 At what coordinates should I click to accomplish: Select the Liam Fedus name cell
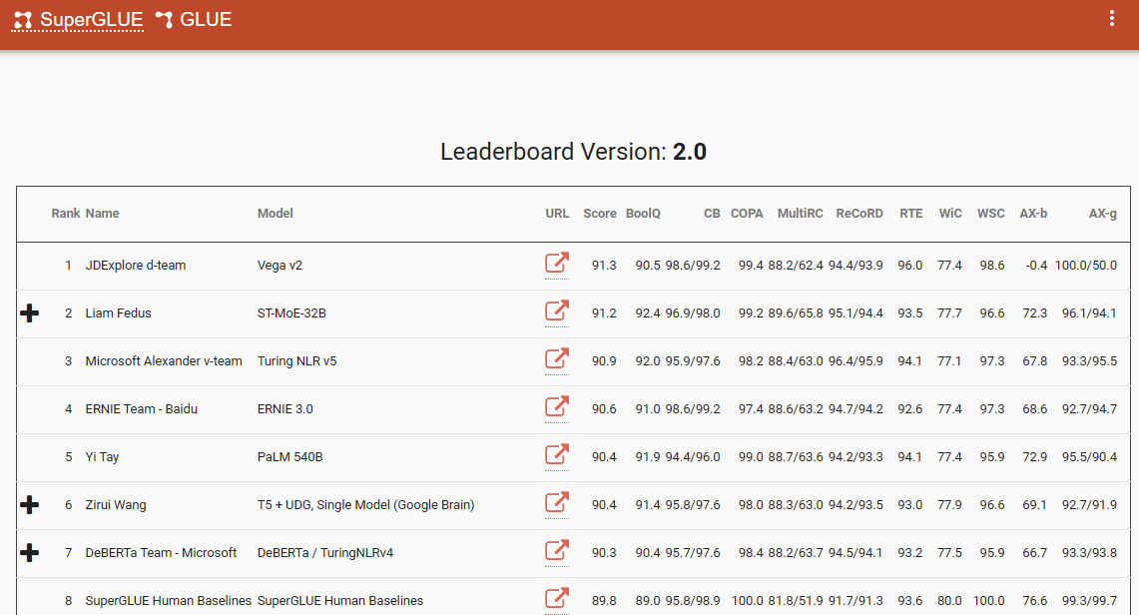pos(119,312)
